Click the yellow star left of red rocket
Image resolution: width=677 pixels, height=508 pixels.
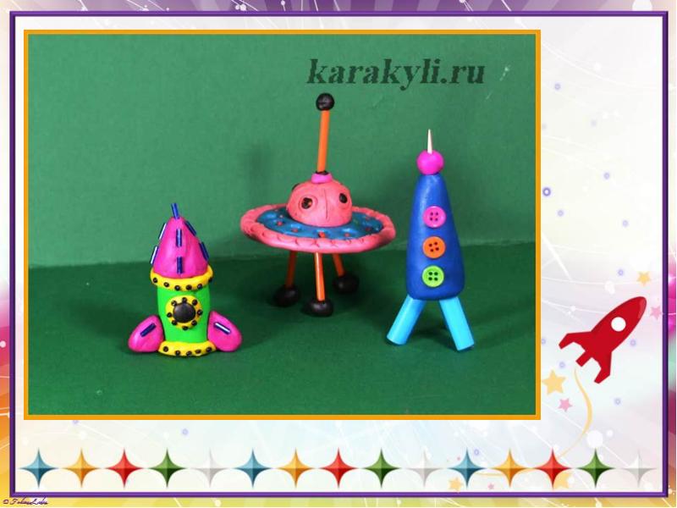553,383
